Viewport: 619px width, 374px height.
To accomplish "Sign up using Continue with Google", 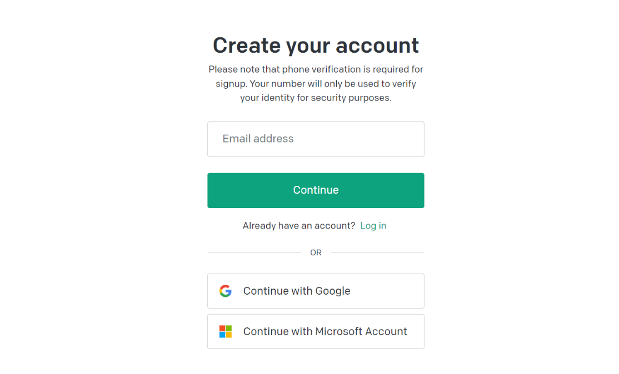I will click(x=316, y=291).
